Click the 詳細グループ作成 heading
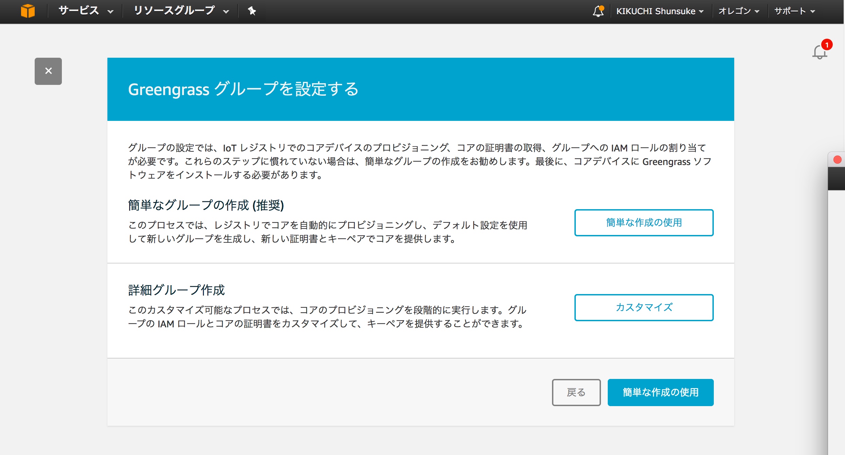845x455 pixels. (x=176, y=290)
